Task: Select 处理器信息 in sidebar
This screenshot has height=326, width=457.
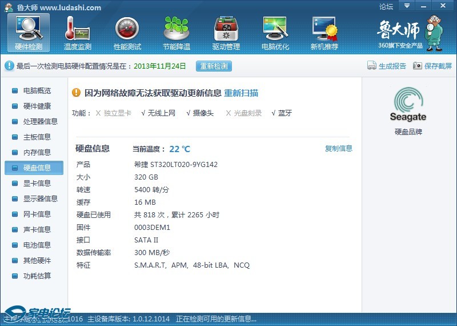Action: [x=40, y=121]
